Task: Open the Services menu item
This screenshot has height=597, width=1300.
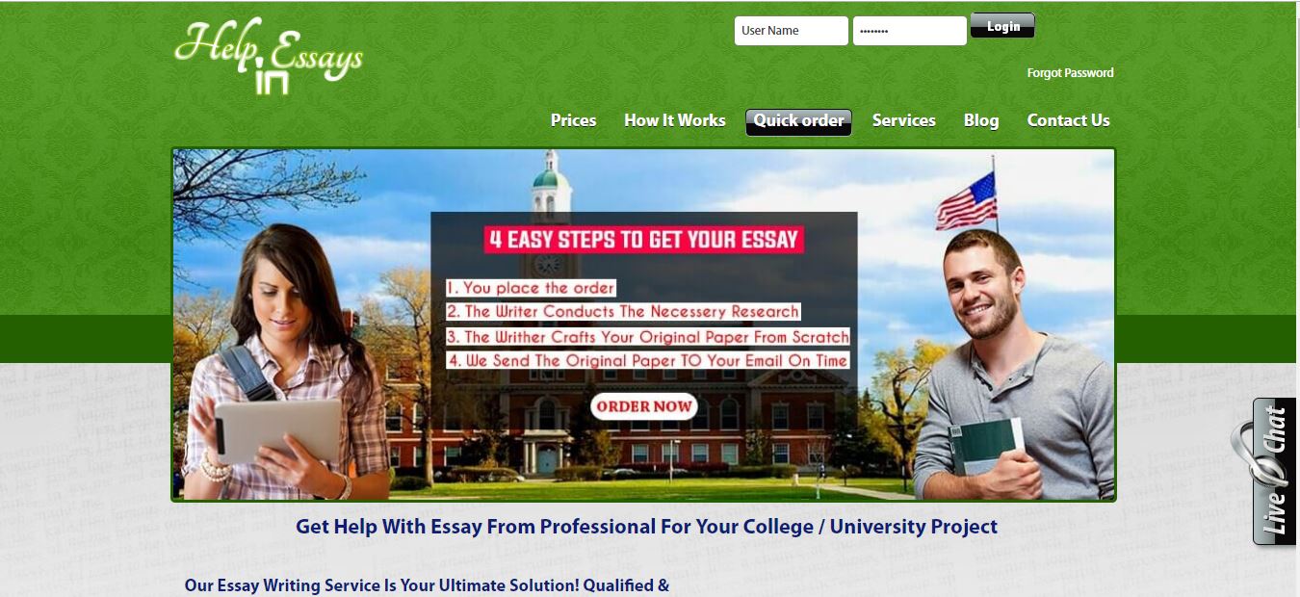Action: pyautogui.click(x=903, y=120)
